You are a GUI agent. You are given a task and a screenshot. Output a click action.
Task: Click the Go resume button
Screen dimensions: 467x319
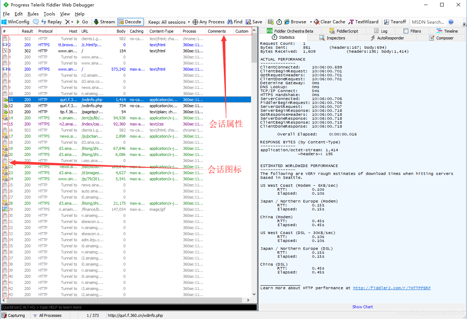tap(82, 22)
